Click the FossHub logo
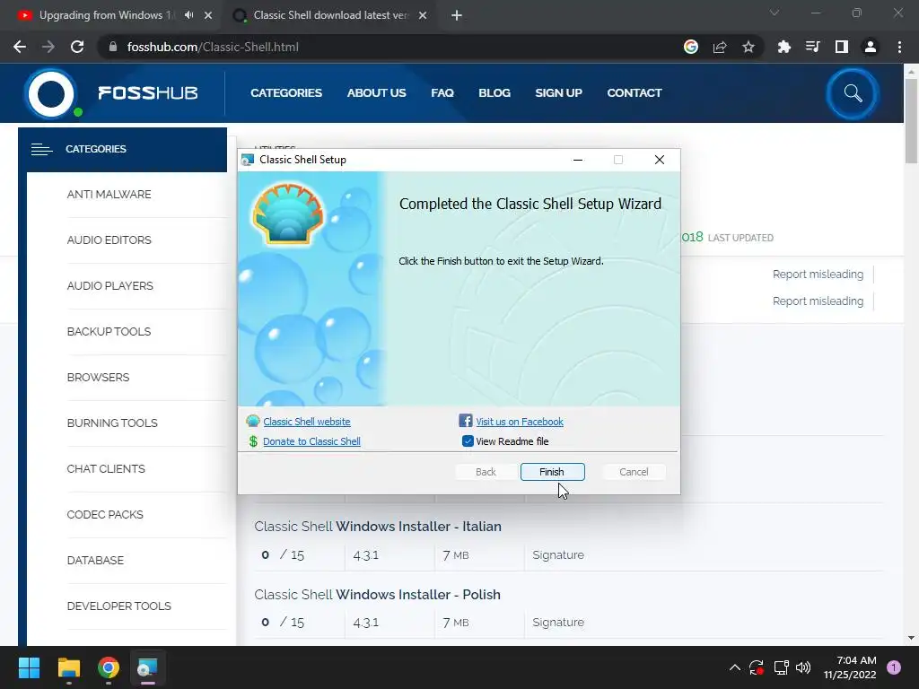Image resolution: width=919 pixels, height=689 pixels. tap(111, 93)
